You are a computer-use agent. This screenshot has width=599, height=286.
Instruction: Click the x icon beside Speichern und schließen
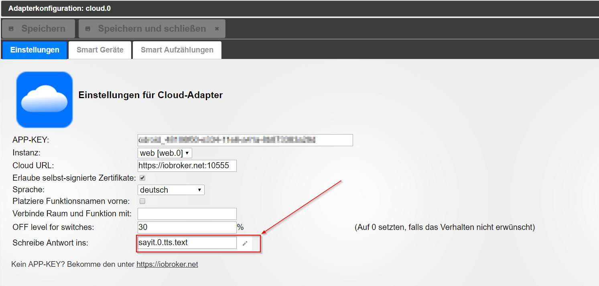217,29
